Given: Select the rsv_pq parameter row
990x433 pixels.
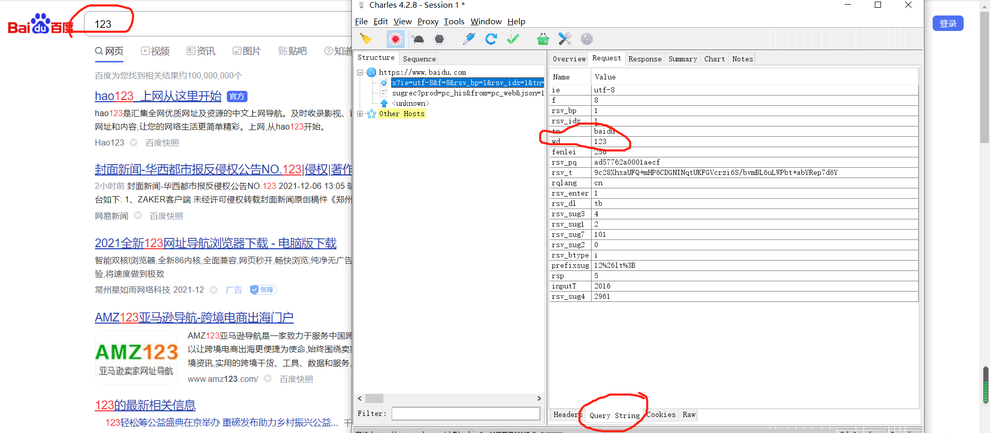Looking at the screenshot, I should [734, 162].
